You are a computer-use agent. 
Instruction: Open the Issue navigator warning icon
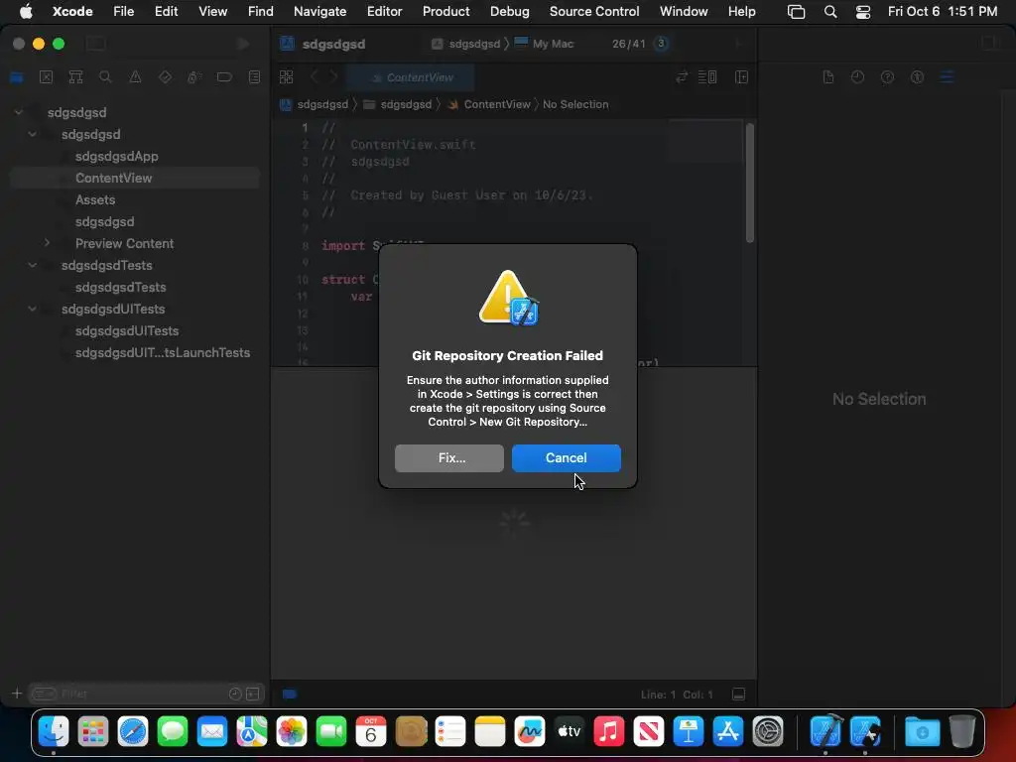[x=135, y=77]
